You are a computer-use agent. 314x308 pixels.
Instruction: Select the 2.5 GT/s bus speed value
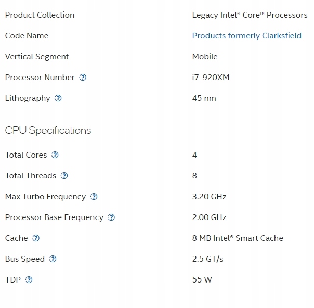pyautogui.click(x=207, y=259)
